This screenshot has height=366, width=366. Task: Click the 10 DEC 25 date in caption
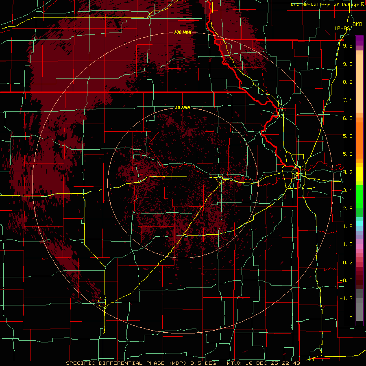coord(263,363)
